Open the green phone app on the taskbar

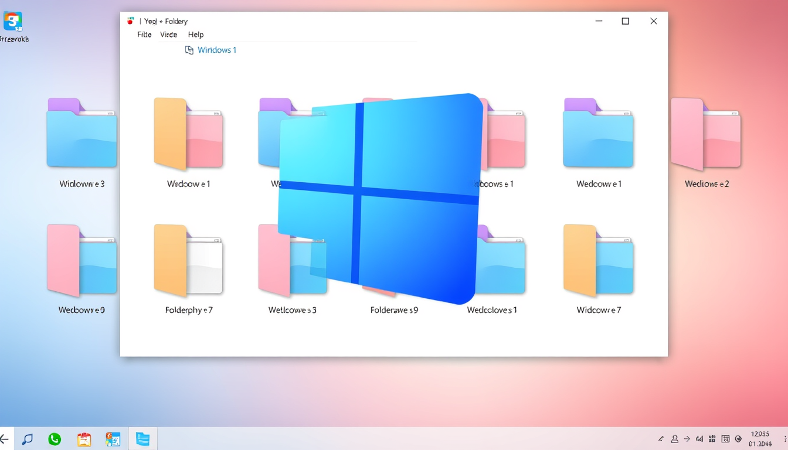(x=55, y=439)
